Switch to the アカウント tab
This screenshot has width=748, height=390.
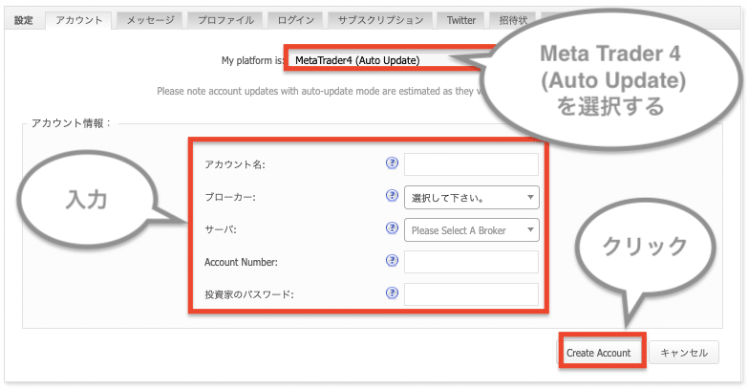tap(78, 20)
